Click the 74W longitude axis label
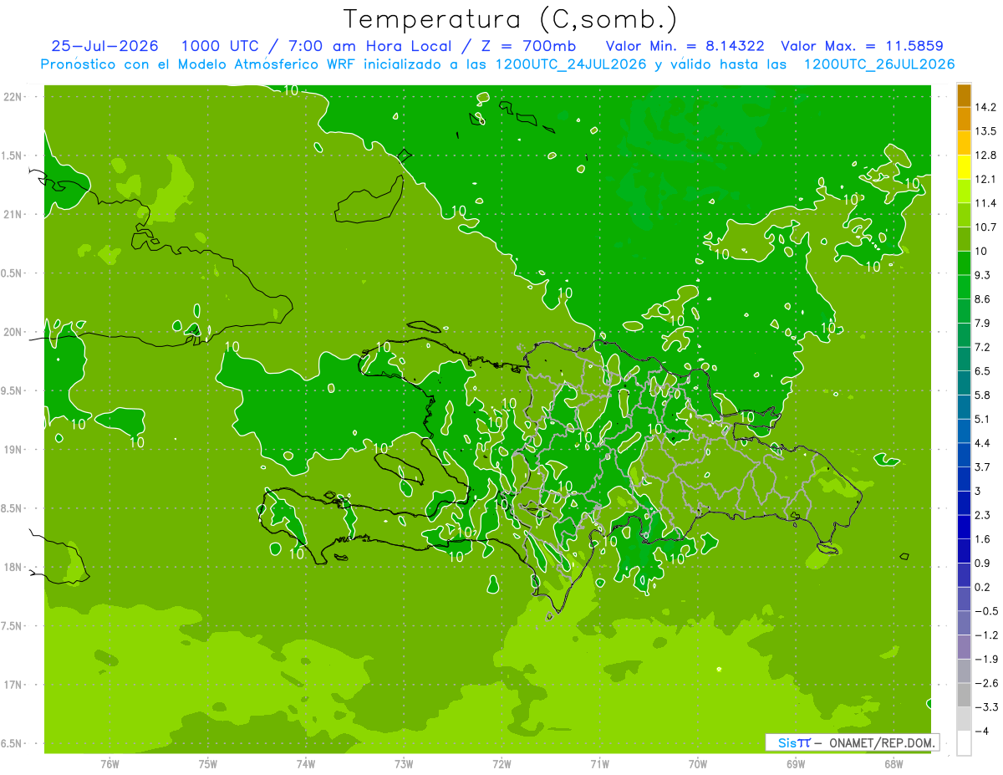1003x775 pixels. (305, 763)
